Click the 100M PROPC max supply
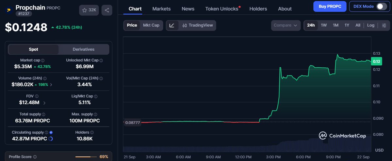 click(x=85, y=121)
